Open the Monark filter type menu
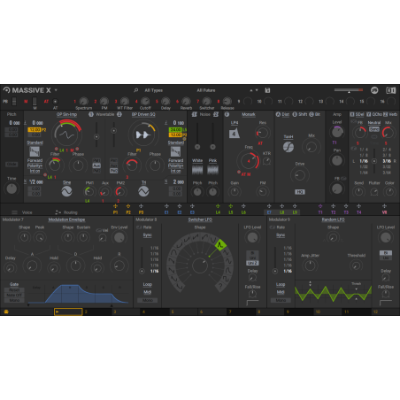This screenshot has width=400, height=400. click(249, 114)
